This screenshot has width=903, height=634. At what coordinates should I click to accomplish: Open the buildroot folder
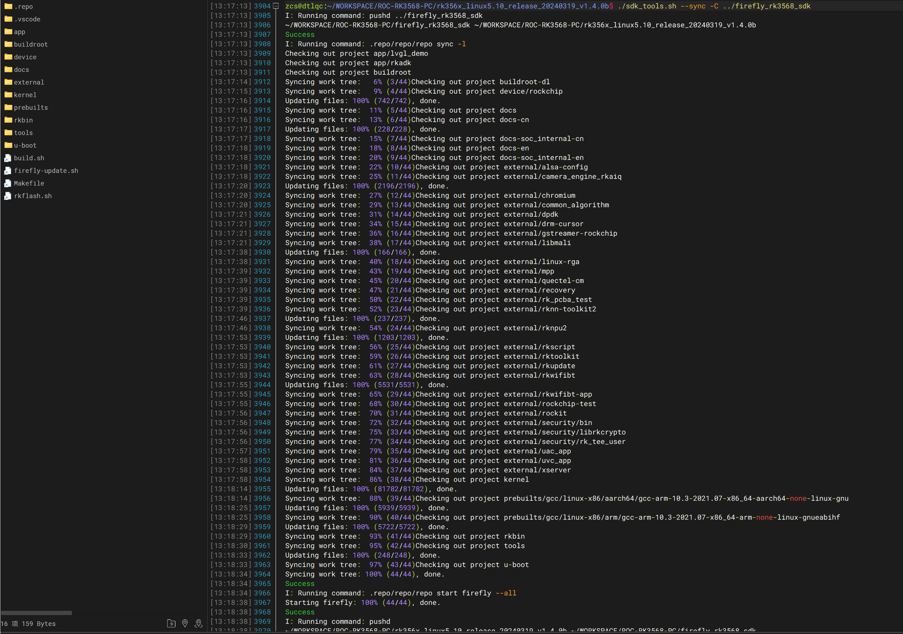point(31,45)
